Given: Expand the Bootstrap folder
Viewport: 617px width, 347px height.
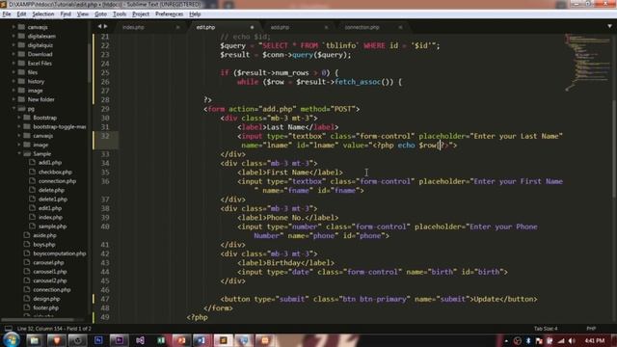Looking at the screenshot, I should [x=19, y=118].
